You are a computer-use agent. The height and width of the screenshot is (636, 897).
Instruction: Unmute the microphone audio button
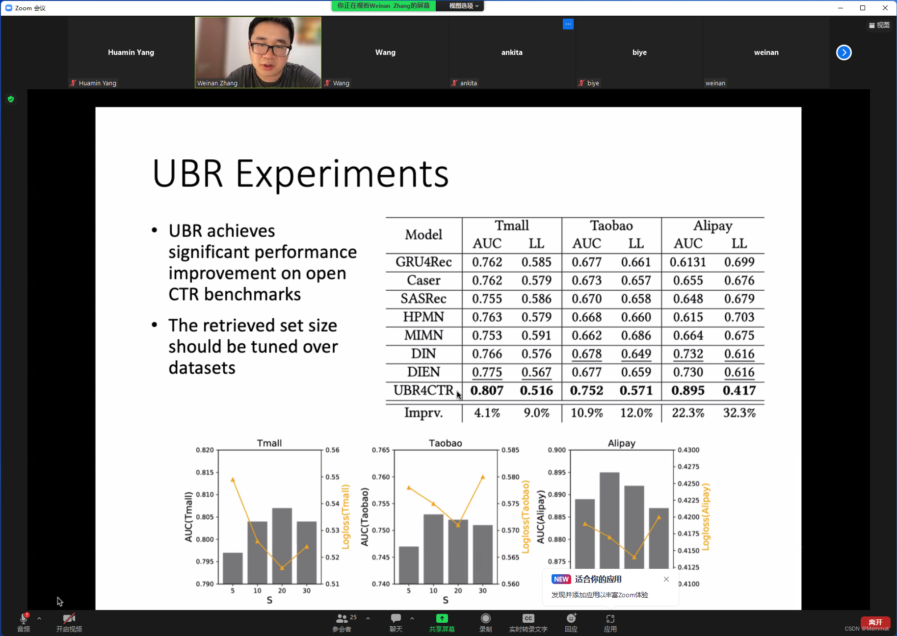(x=24, y=622)
